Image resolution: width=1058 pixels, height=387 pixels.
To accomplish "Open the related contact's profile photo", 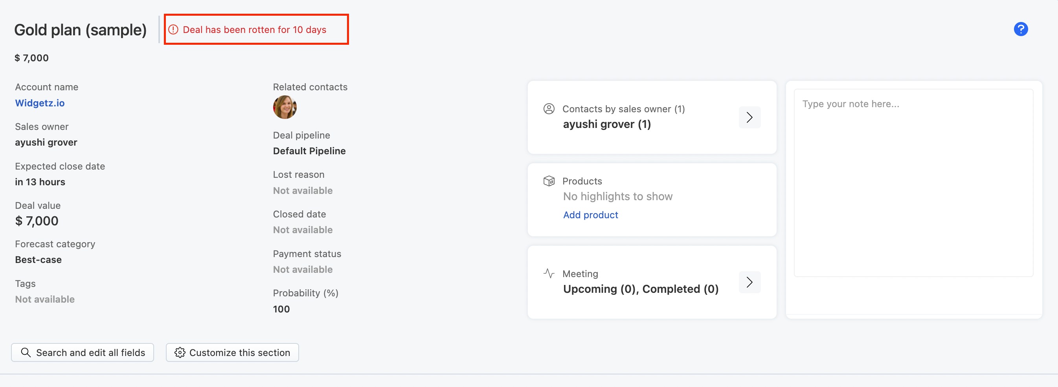I will pyautogui.click(x=285, y=108).
